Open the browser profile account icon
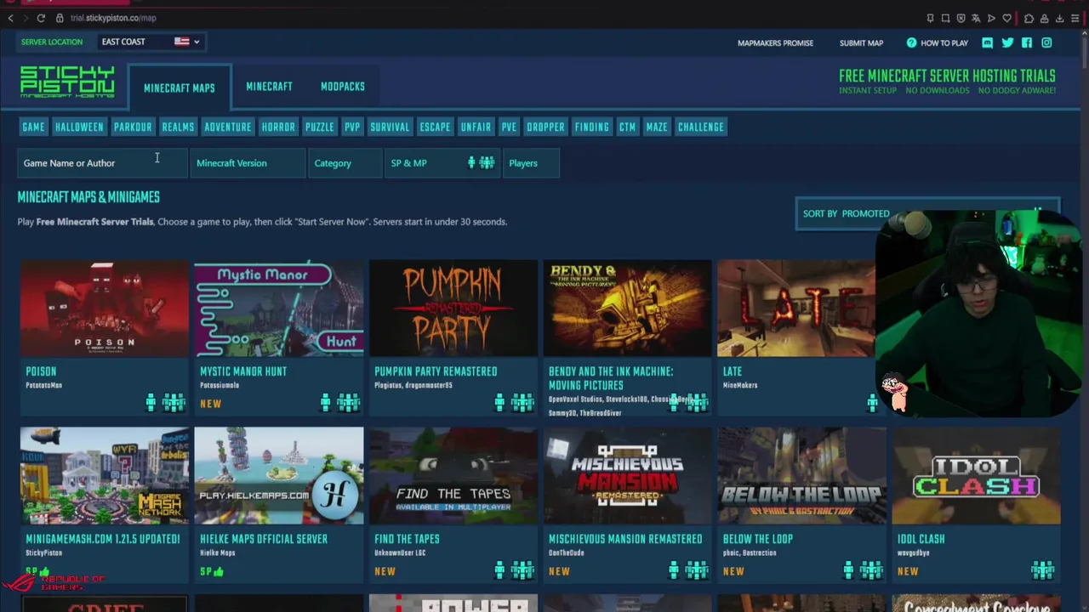1089x612 pixels. point(1044,18)
